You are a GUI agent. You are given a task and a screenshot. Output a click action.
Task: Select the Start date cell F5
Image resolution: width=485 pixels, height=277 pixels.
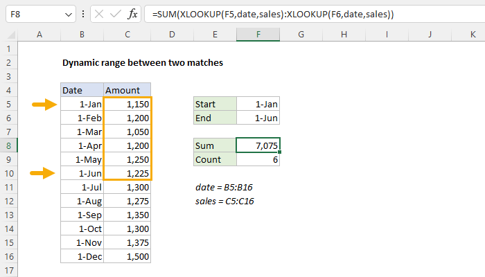point(258,104)
